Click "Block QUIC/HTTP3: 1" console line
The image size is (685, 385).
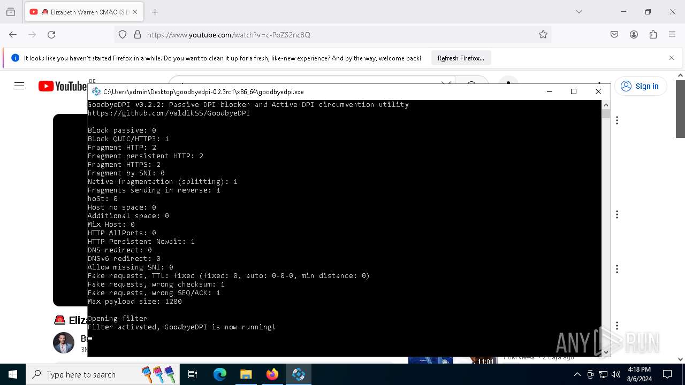pyautogui.click(x=128, y=138)
